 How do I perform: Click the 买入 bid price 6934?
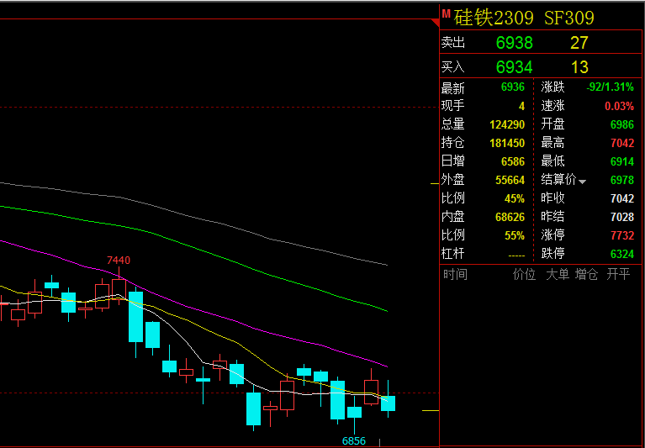514,66
